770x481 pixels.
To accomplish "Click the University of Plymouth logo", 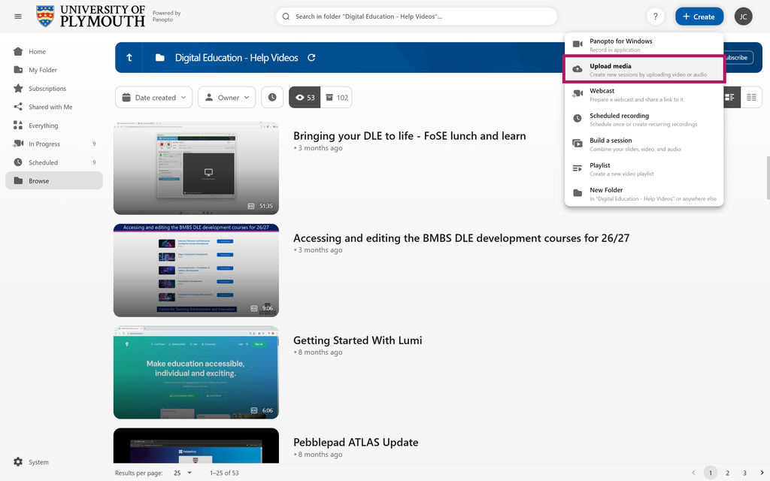I will pyautogui.click(x=90, y=17).
